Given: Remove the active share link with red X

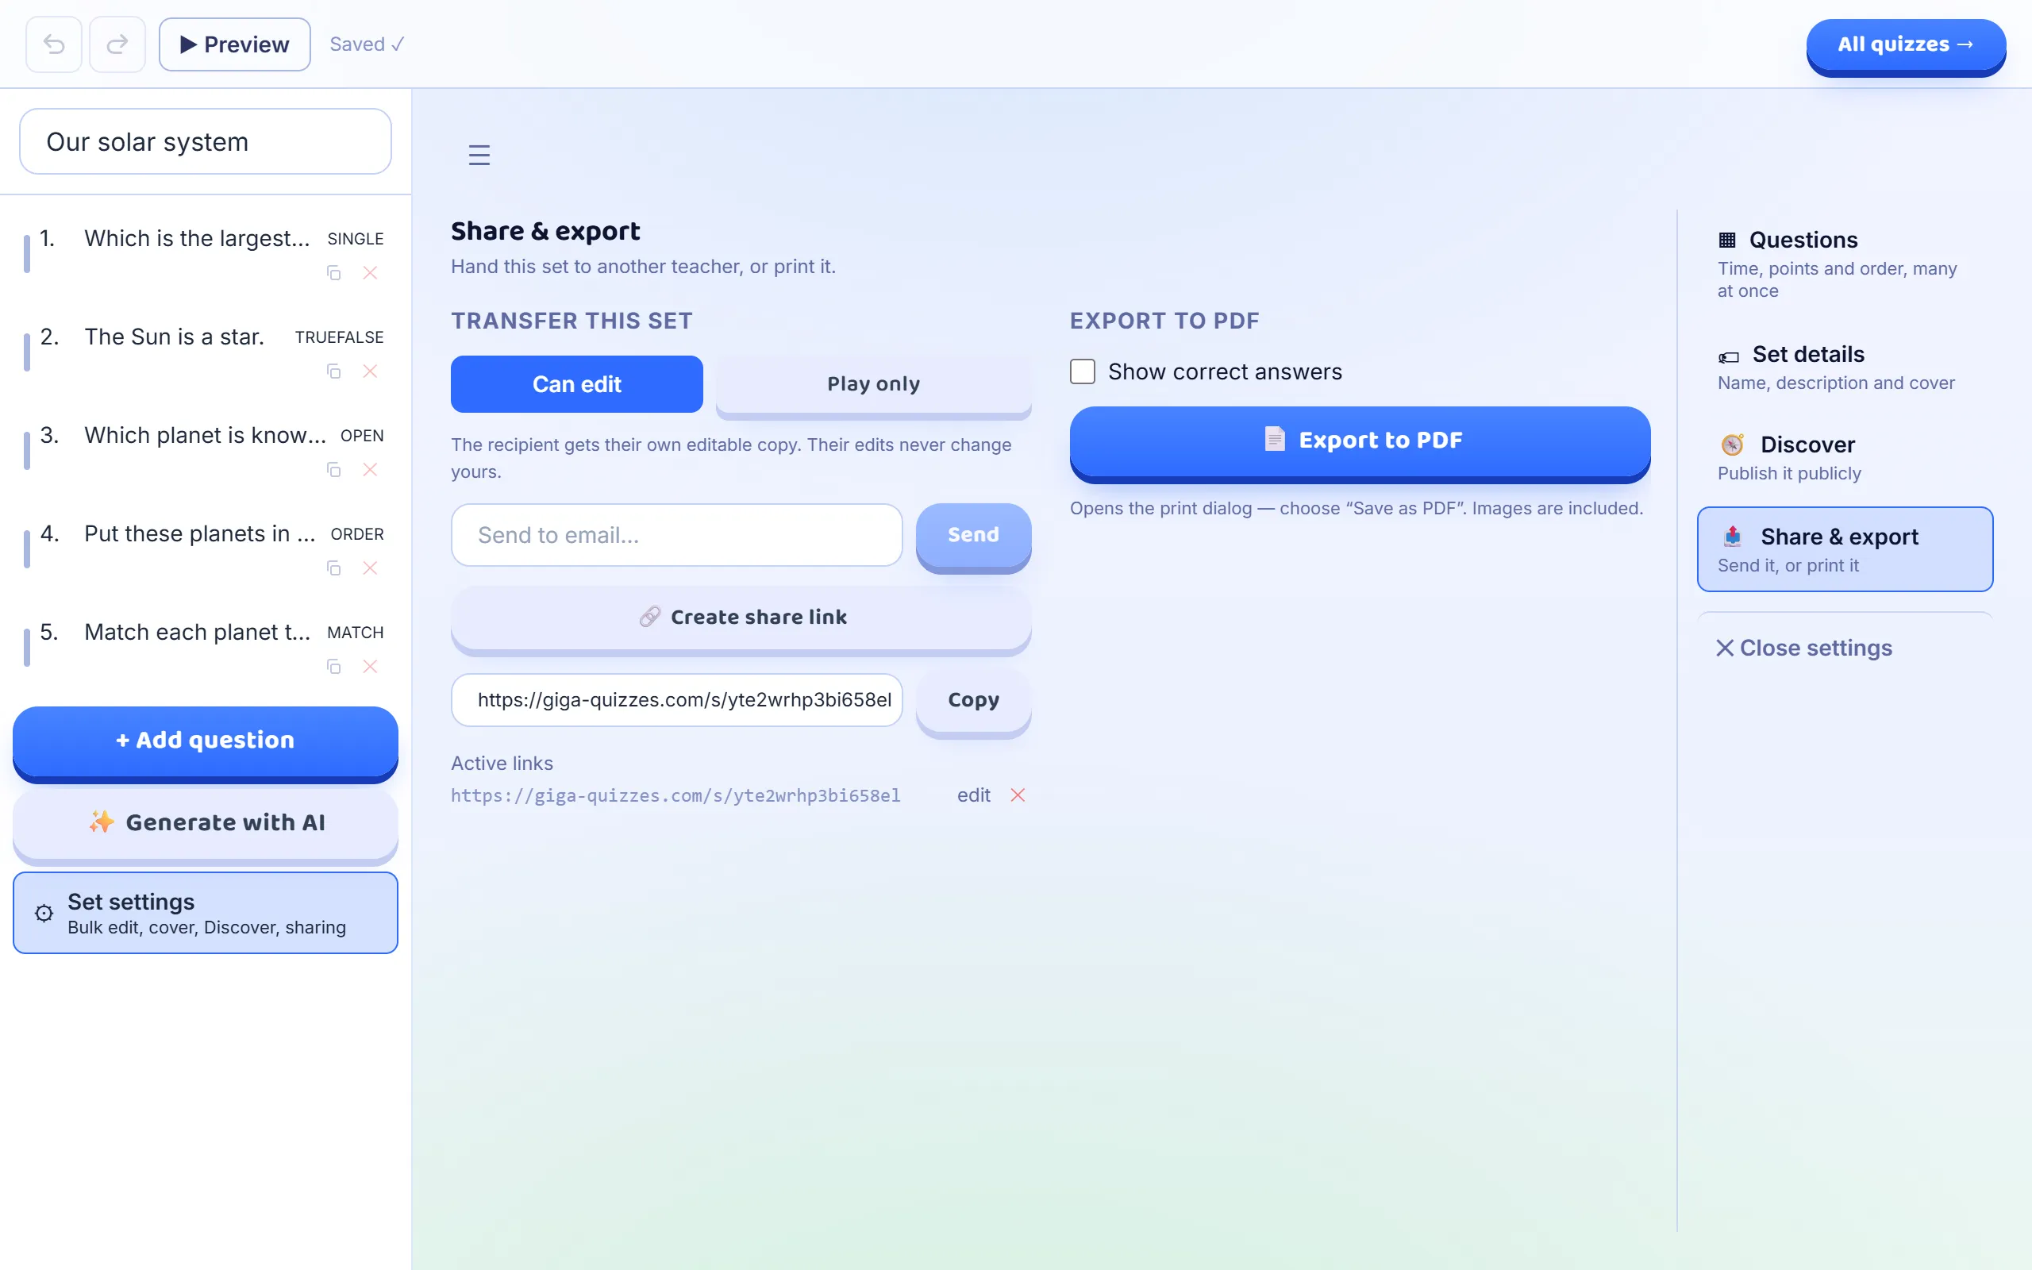Looking at the screenshot, I should (1018, 795).
